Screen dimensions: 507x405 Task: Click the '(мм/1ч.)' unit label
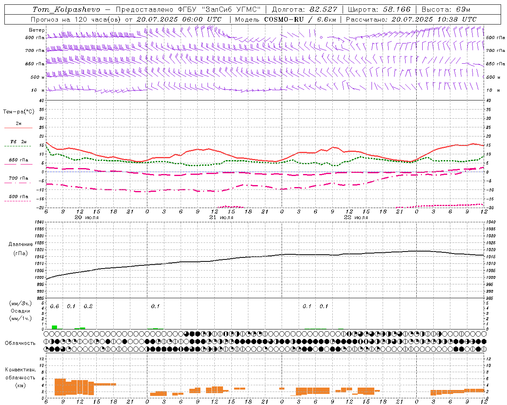coord(20,318)
